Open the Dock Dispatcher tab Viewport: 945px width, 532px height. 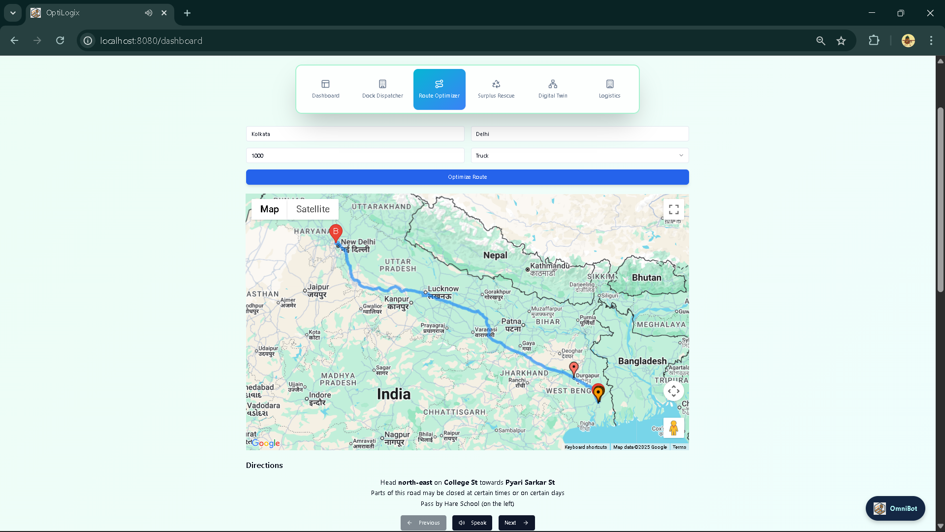point(382,89)
